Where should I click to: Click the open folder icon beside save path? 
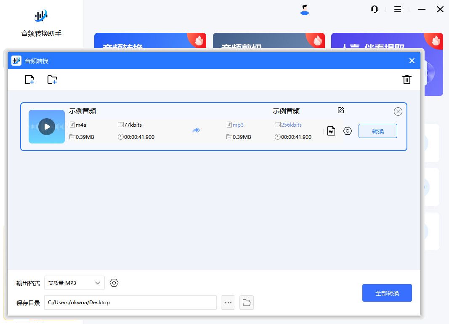[x=247, y=303]
